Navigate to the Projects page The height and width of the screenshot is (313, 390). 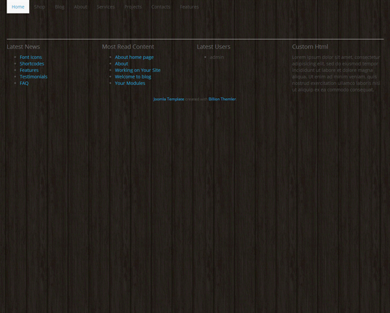(133, 7)
